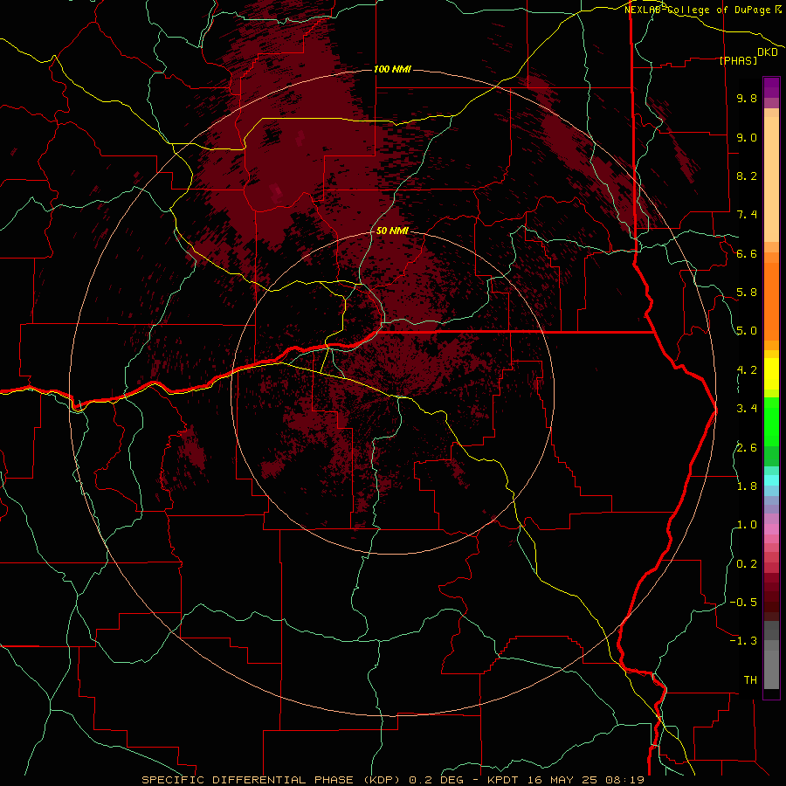Click the 5.0 value on the color scale

click(x=747, y=331)
